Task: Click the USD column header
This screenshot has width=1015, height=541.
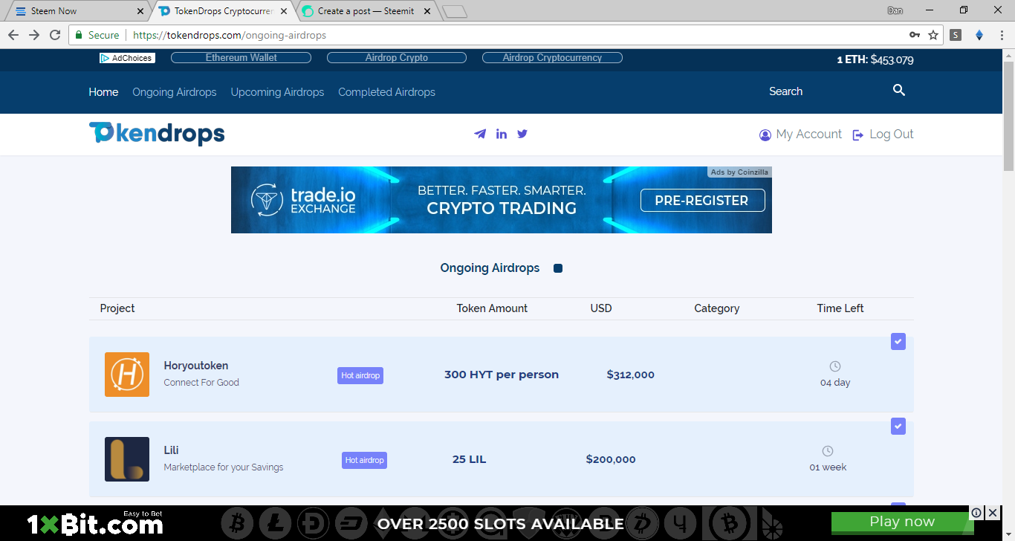Action: (x=601, y=308)
